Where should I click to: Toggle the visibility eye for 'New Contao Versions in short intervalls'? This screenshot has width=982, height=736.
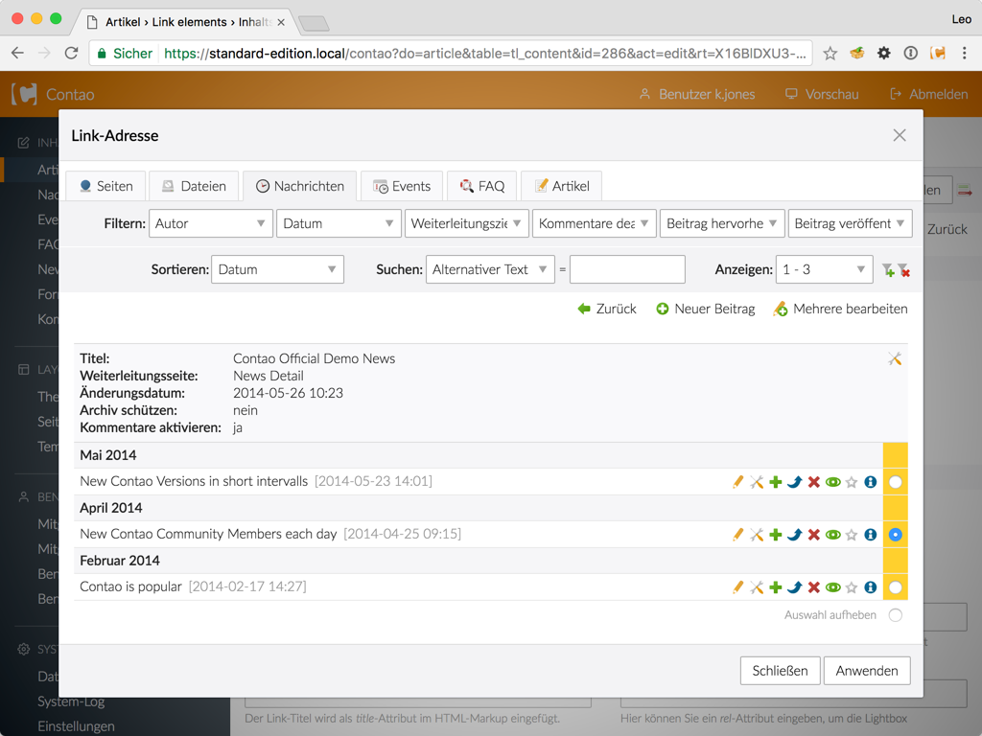point(833,482)
